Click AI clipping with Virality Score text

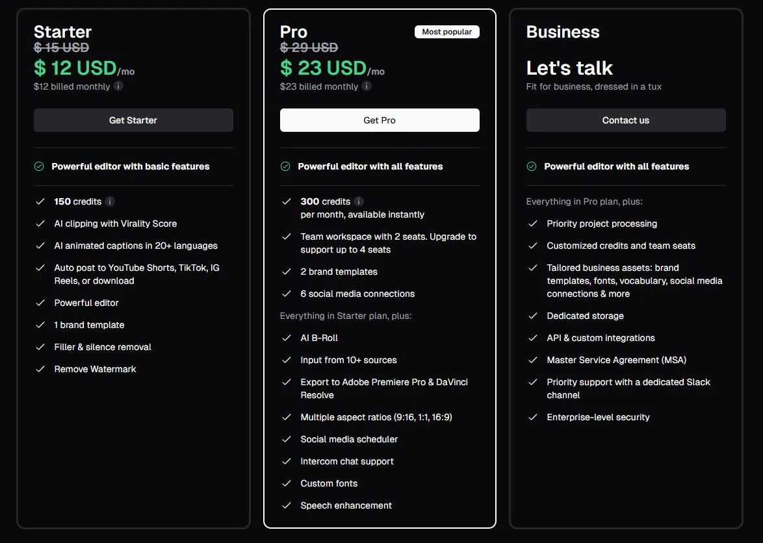point(116,223)
